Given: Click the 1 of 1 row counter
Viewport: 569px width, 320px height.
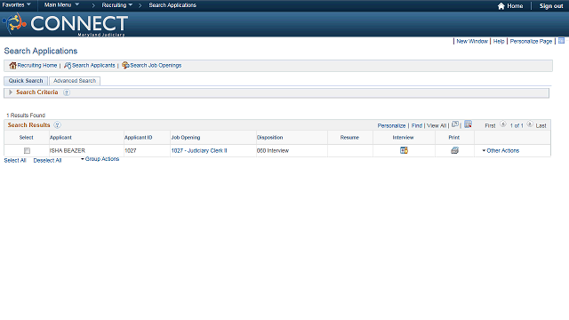Looking at the screenshot, I should (x=517, y=125).
